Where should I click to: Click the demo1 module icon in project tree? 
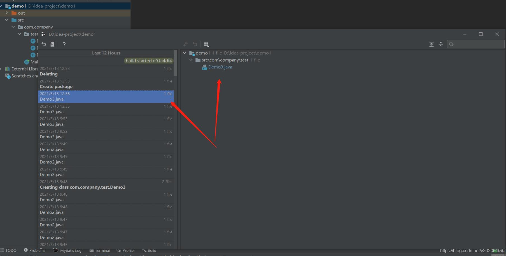pyautogui.click(x=8, y=6)
